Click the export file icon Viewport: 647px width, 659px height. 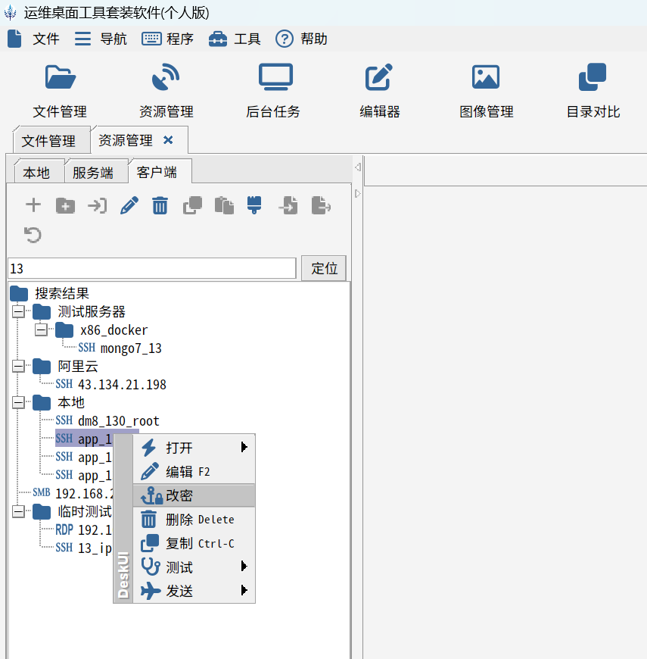[321, 205]
